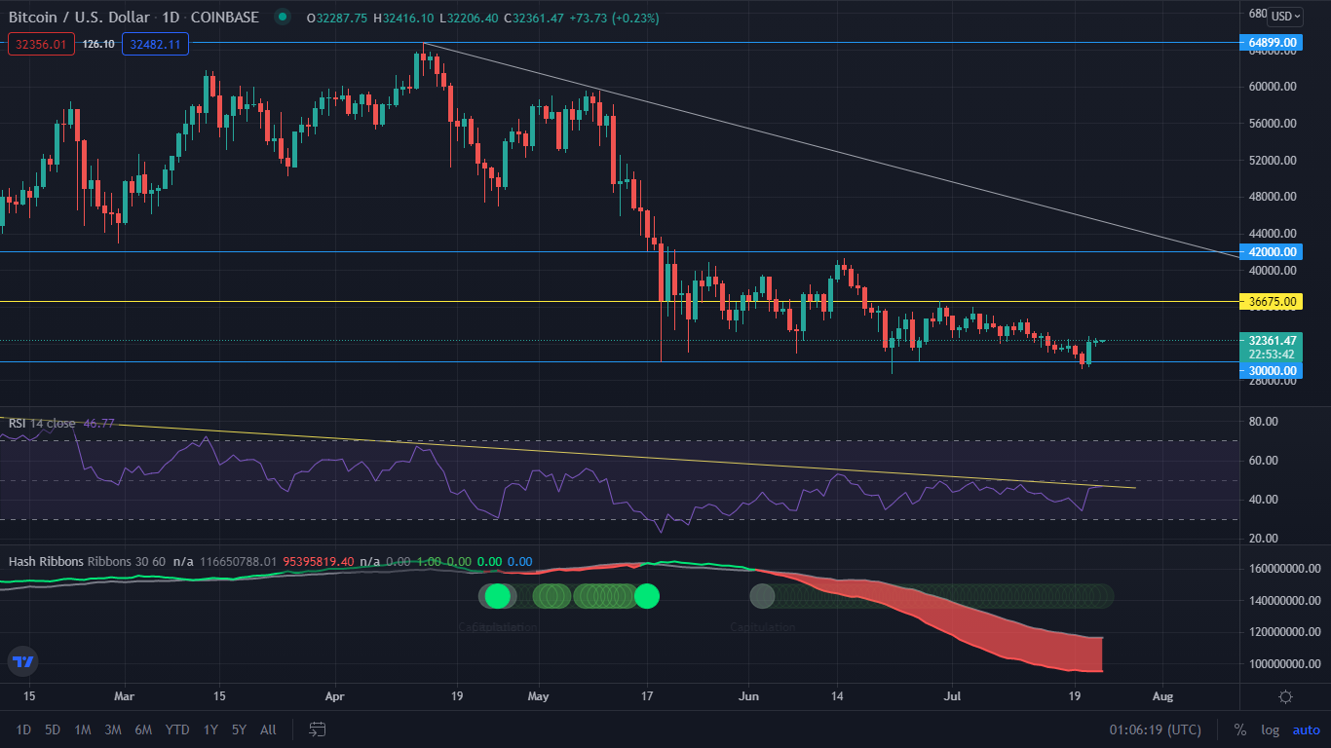Viewport: 1331px width, 748px height.
Task: Choose the 6M time range
Action: click(143, 729)
